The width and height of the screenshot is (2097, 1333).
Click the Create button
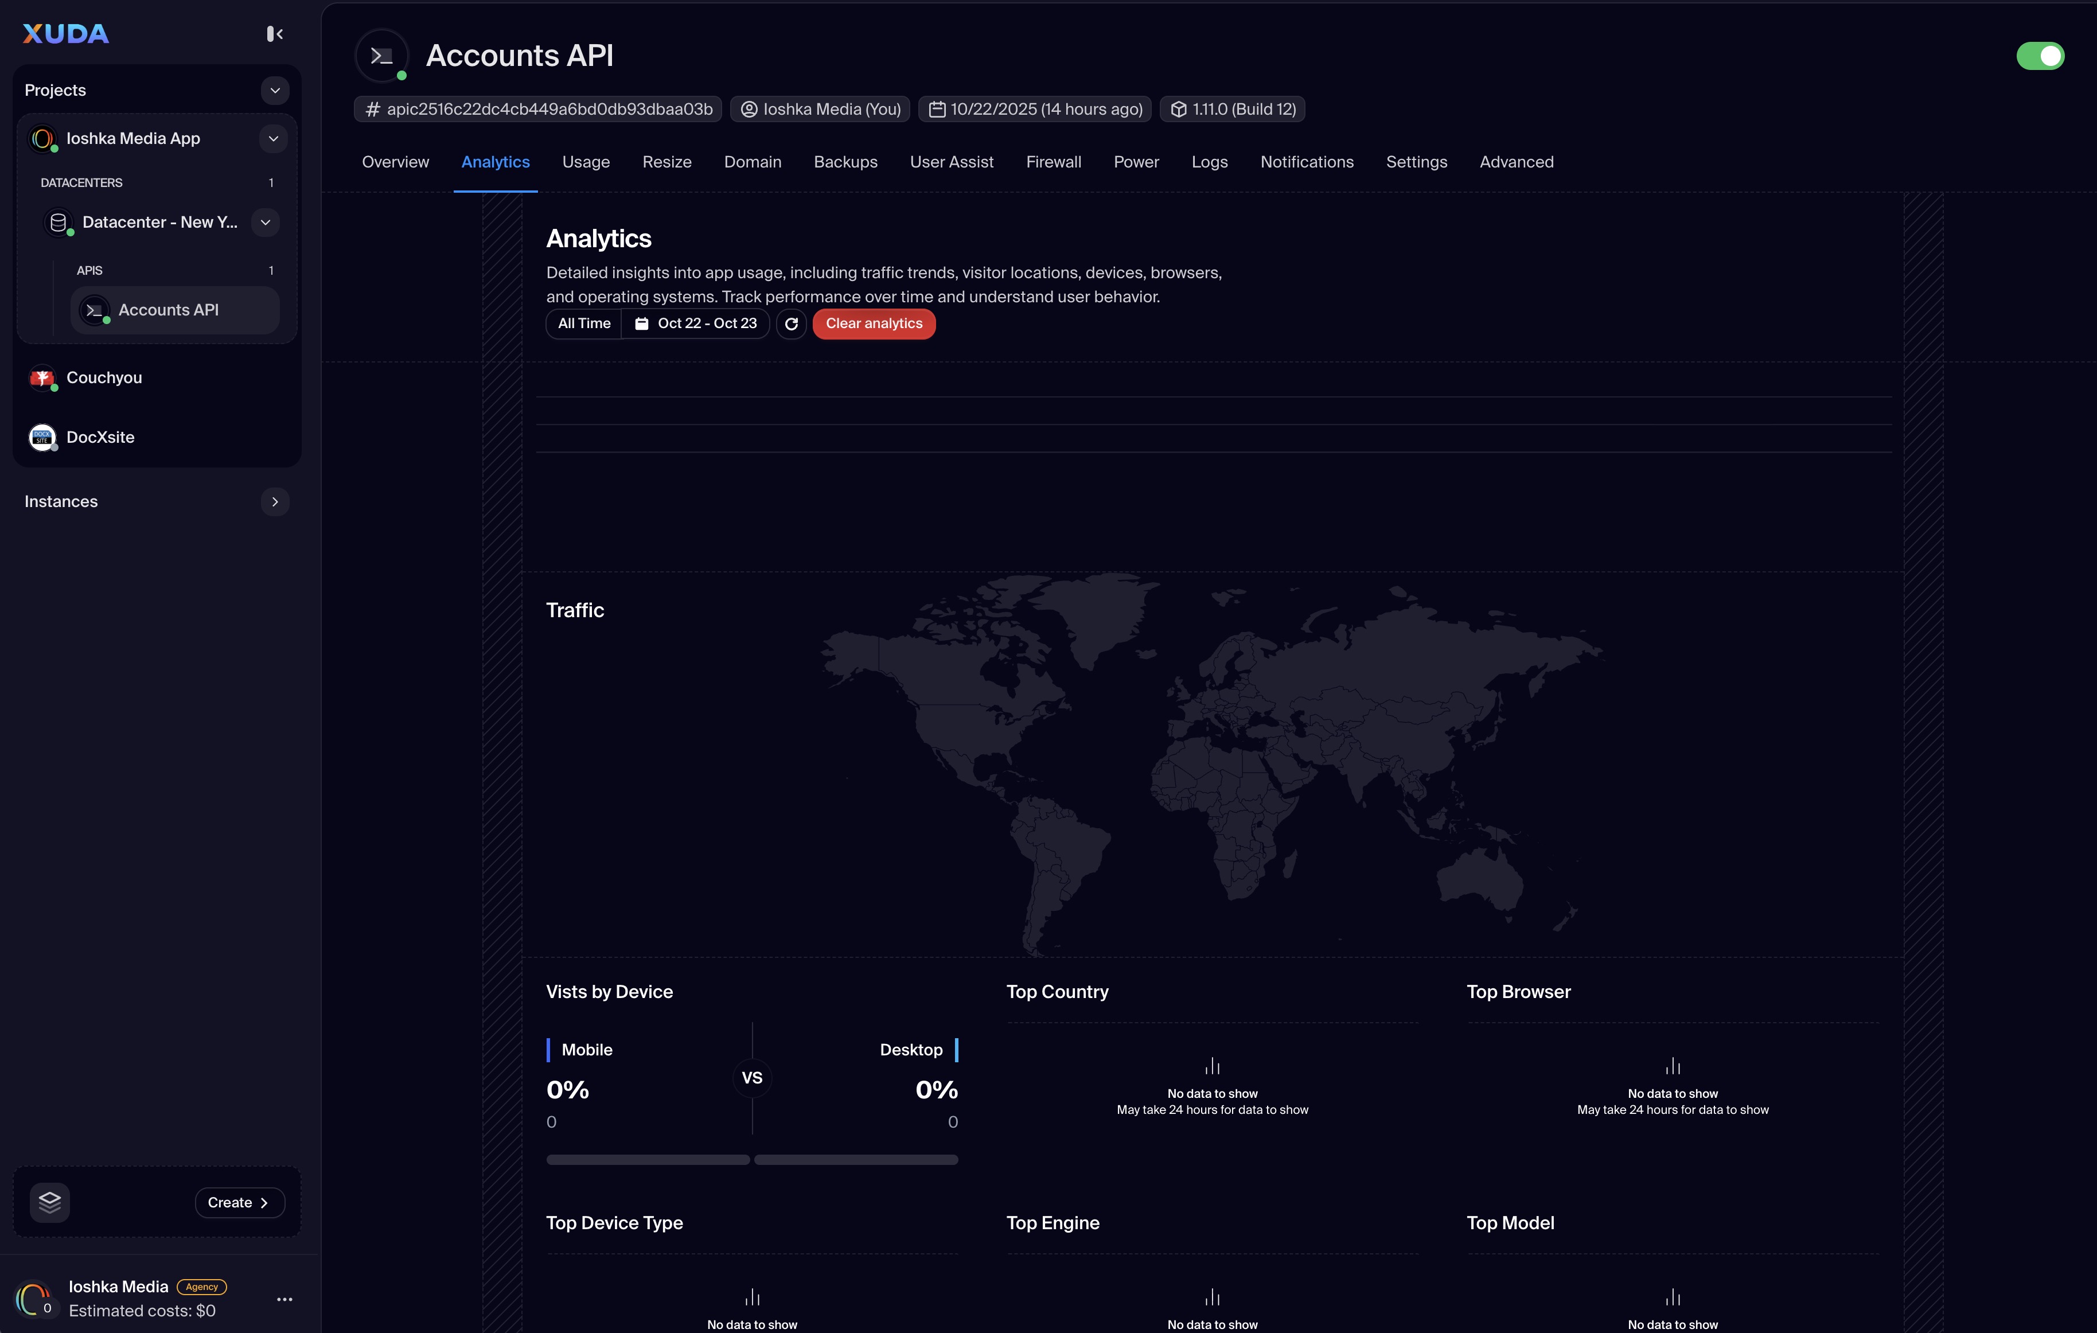click(x=239, y=1202)
